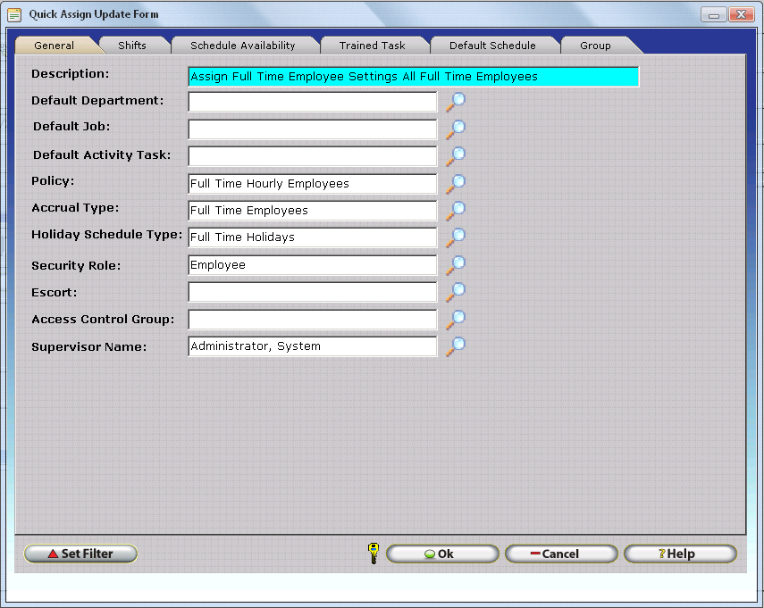Open the Policy lookup magnifier icon
764x608 pixels.
click(456, 184)
